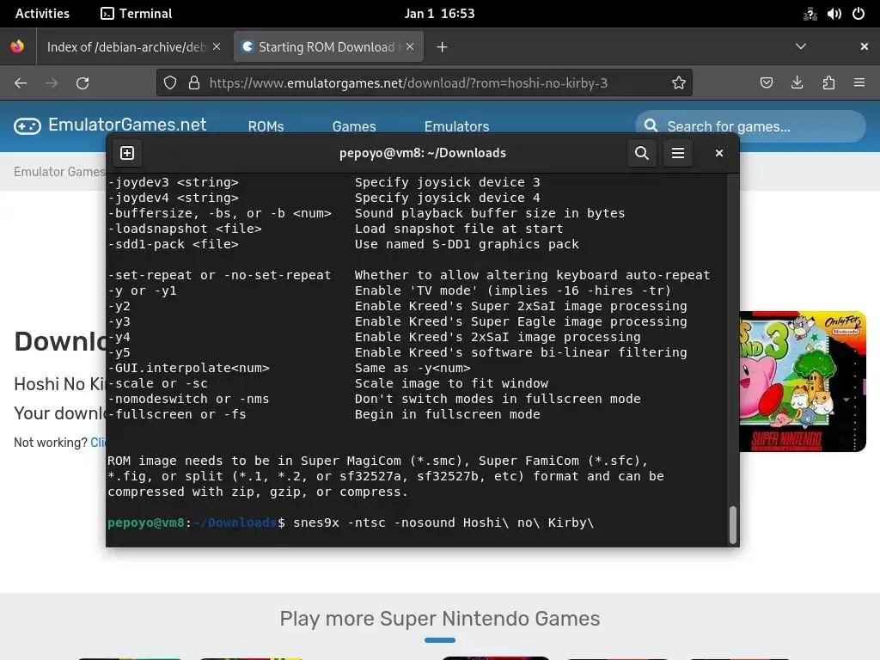The width and height of the screenshot is (880, 660).
Task: Close the debian-archive index tab
Action: click(217, 46)
